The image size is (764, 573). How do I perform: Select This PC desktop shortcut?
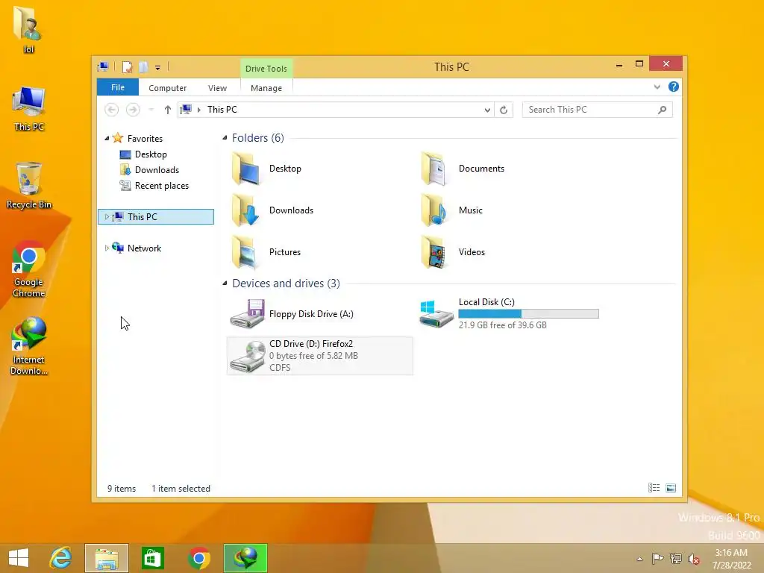click(x=29, y=109)
